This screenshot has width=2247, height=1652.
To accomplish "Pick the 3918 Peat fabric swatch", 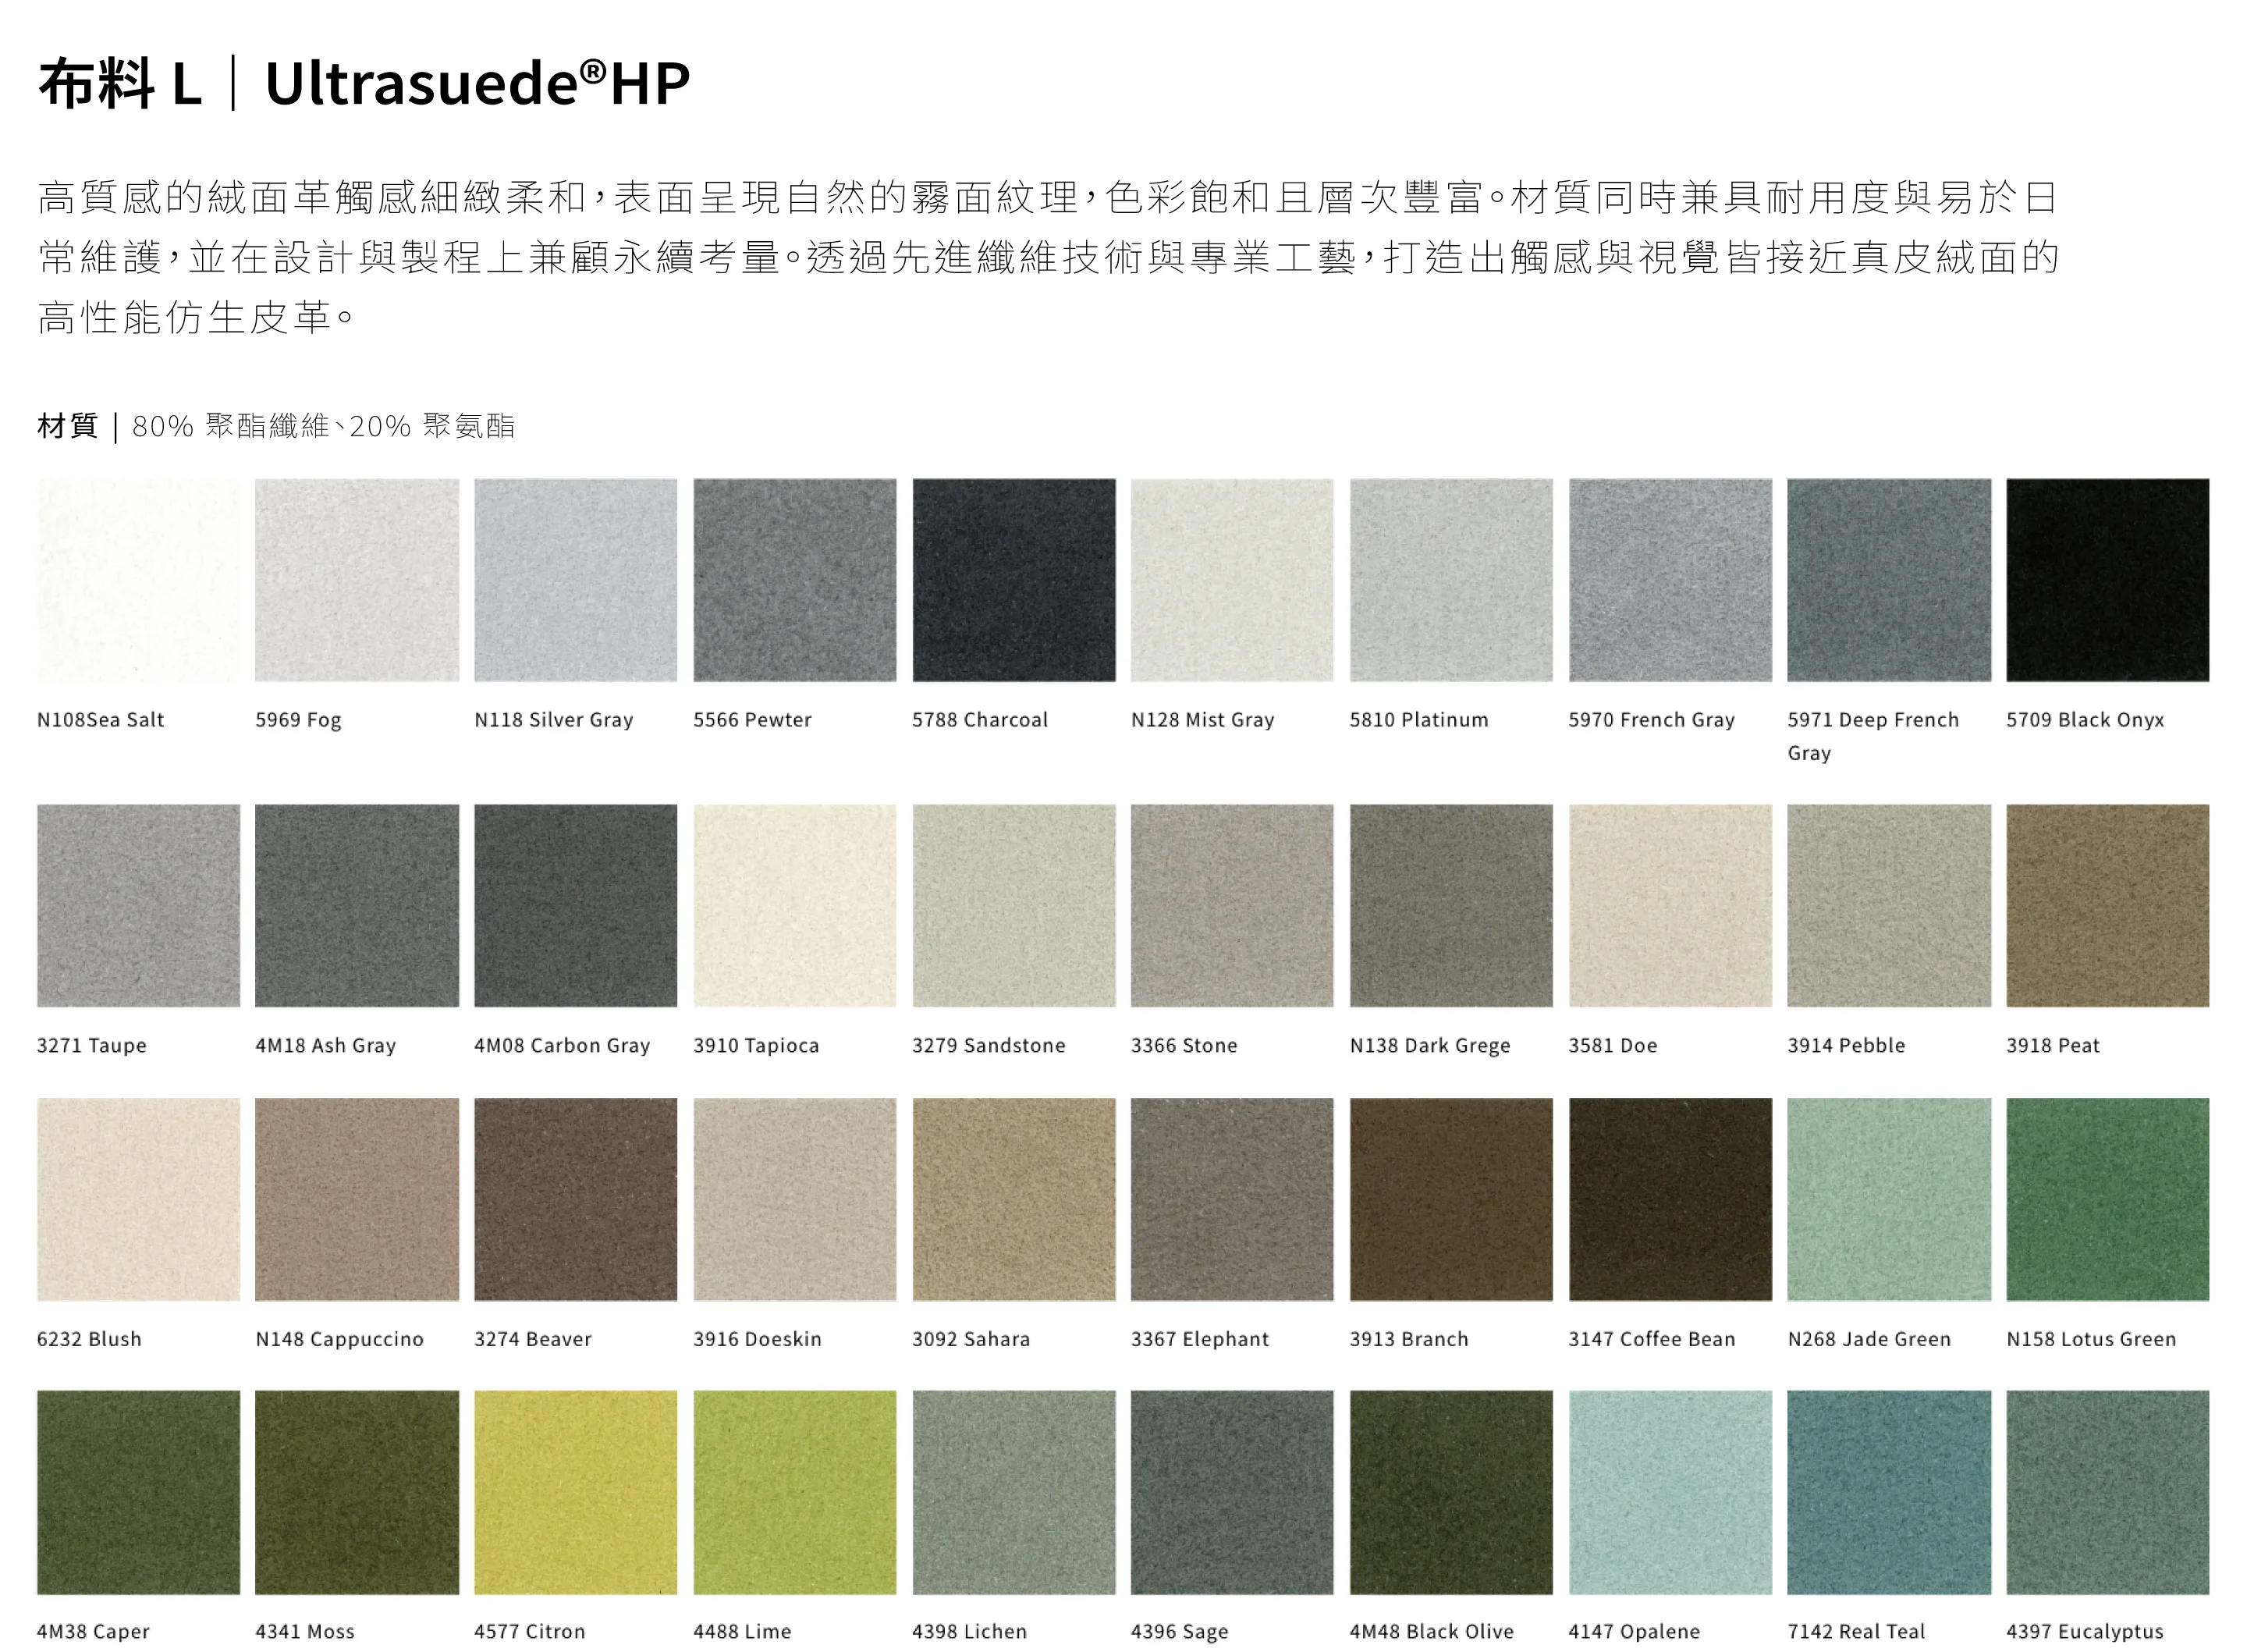I will pos(2107,905).
